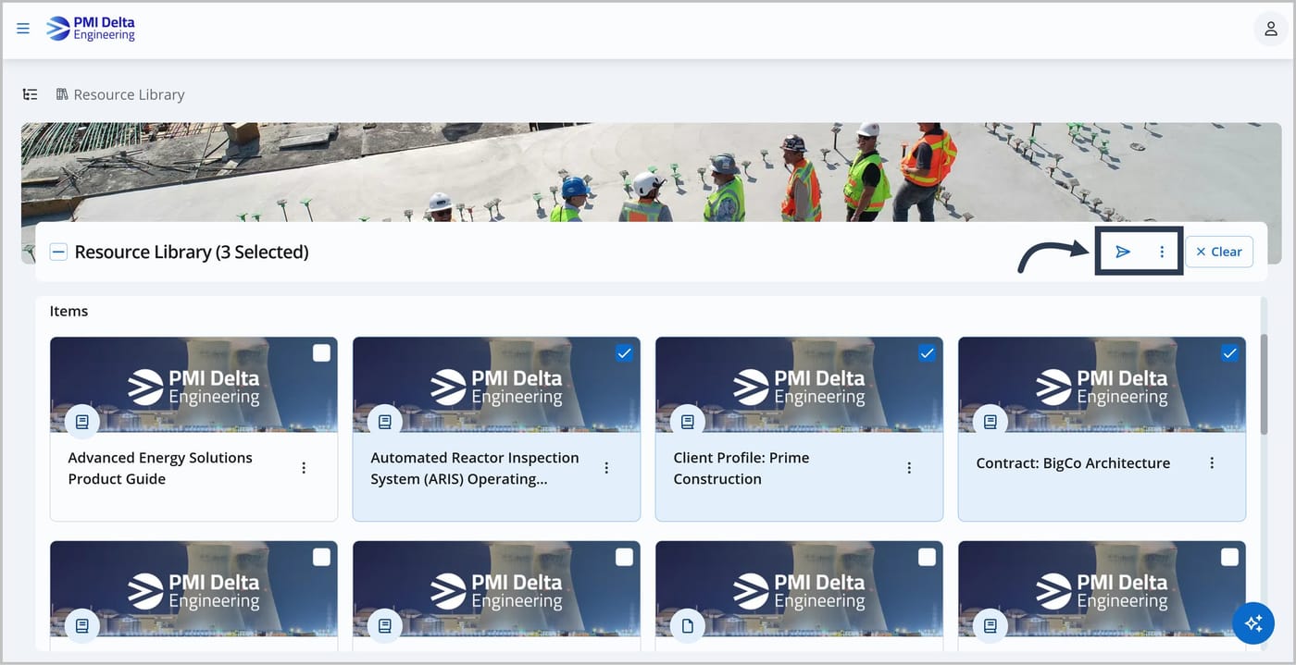Open more options for Contract: BigCo Architecture
This screenshot has width=1296, height=665.
pyautogui.click(x=1212, y=462)
